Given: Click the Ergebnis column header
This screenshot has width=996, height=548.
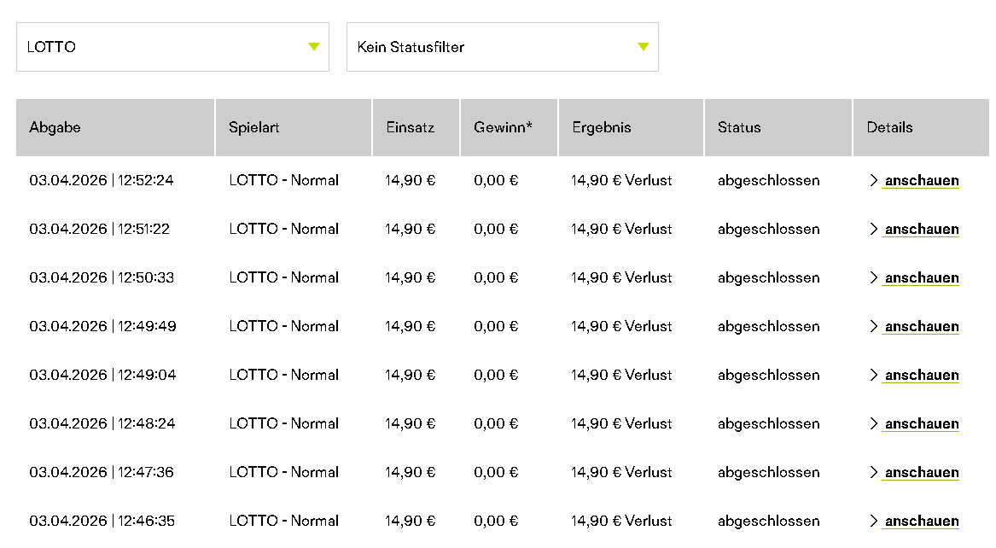Looking at the screenshot, I should point(601,127).
